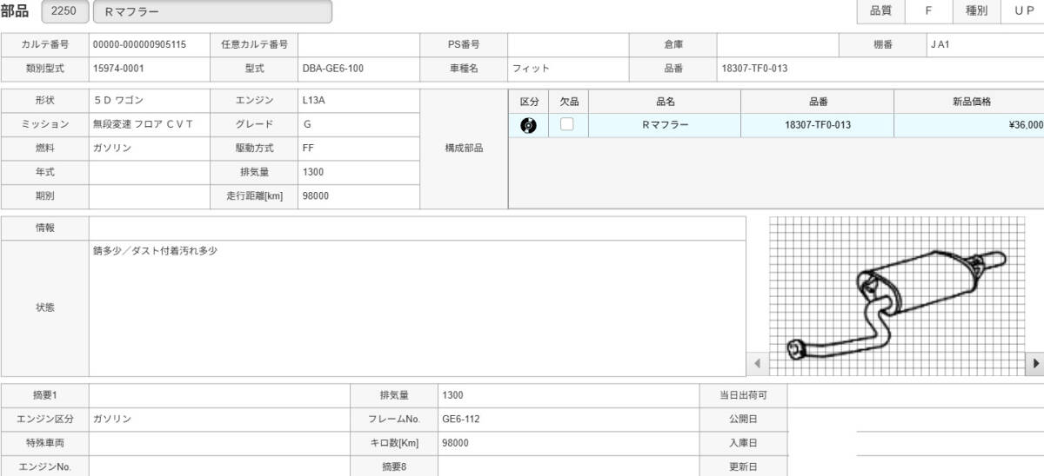Click the empty 摘要1 field
Viewport: 1044px width, 476px height.
tap(219, 395)
